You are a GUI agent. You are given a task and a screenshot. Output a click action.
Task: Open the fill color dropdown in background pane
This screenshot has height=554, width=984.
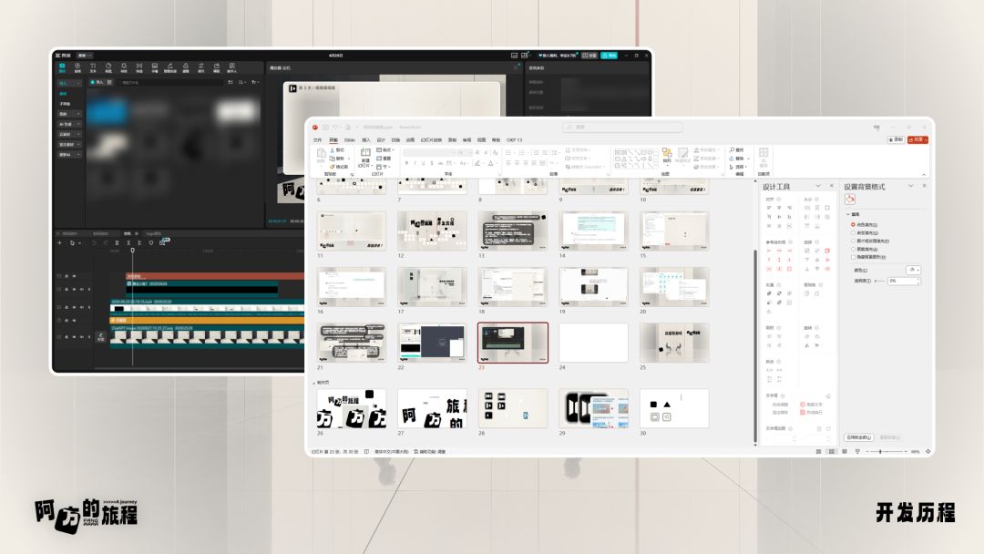click(913, 270)
